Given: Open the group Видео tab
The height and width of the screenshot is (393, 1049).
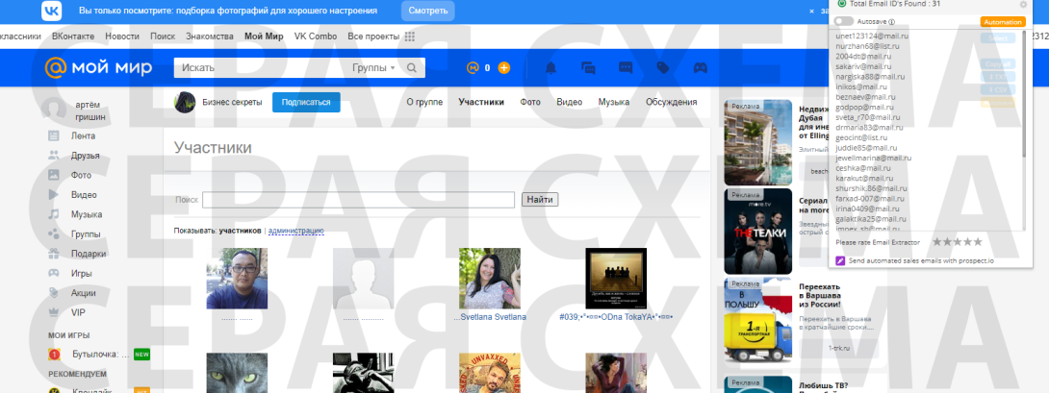Looking at the screenshot, I should [570, 102].
